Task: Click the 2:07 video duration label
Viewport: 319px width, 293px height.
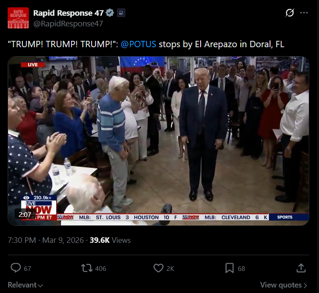Action: pyautogui.click(x=25, y=214)
